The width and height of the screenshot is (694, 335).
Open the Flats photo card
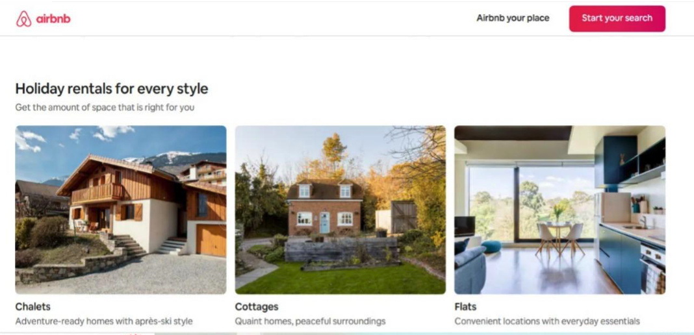[x=560, y=210]
